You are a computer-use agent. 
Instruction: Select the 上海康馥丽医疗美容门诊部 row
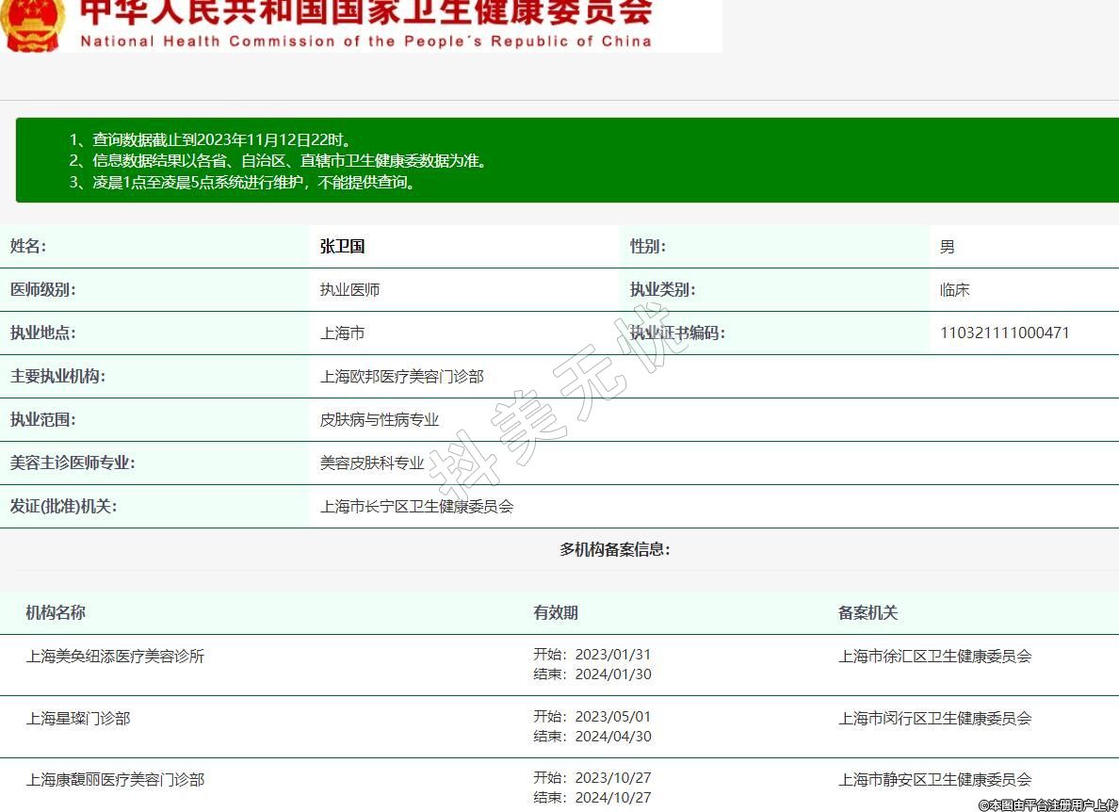coord(115,780)
